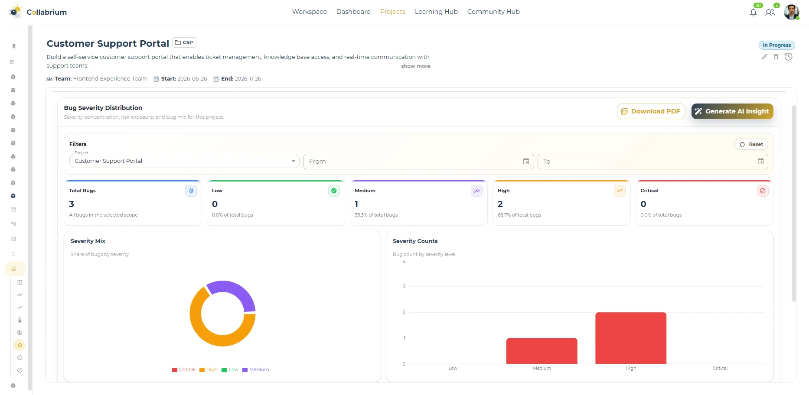The height and width of the screenshot is (395, 809).
Task: Toggle the High series in legend
Action: pos(209,370)
